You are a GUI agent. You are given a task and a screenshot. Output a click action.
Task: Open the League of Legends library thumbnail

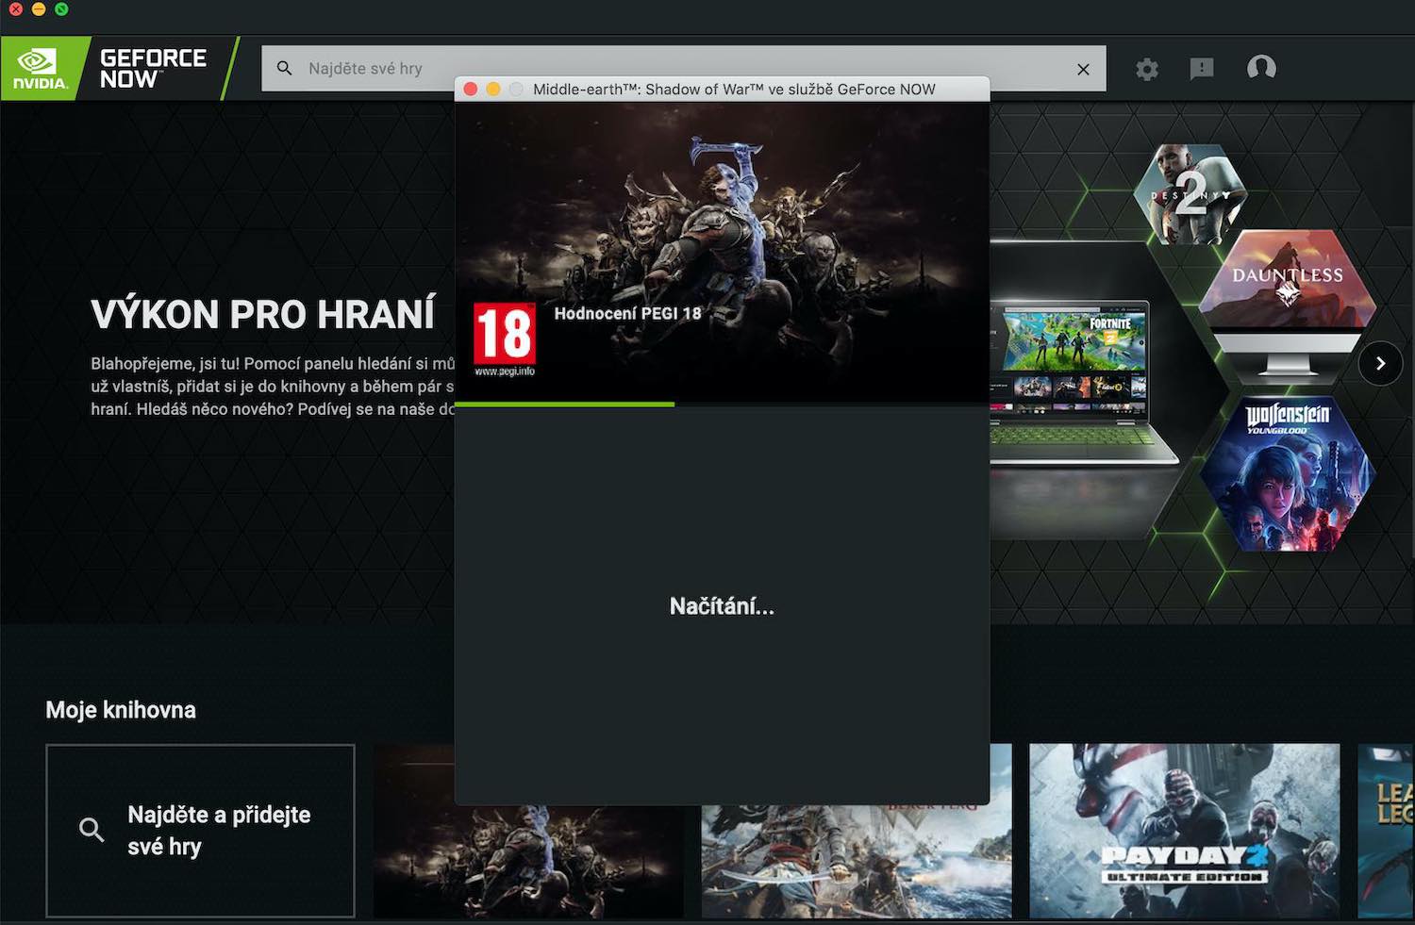point(1386,831)
